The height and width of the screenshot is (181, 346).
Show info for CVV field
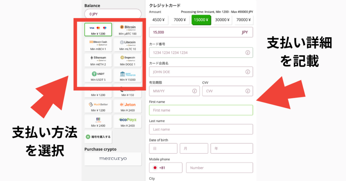tap(248, 91)
